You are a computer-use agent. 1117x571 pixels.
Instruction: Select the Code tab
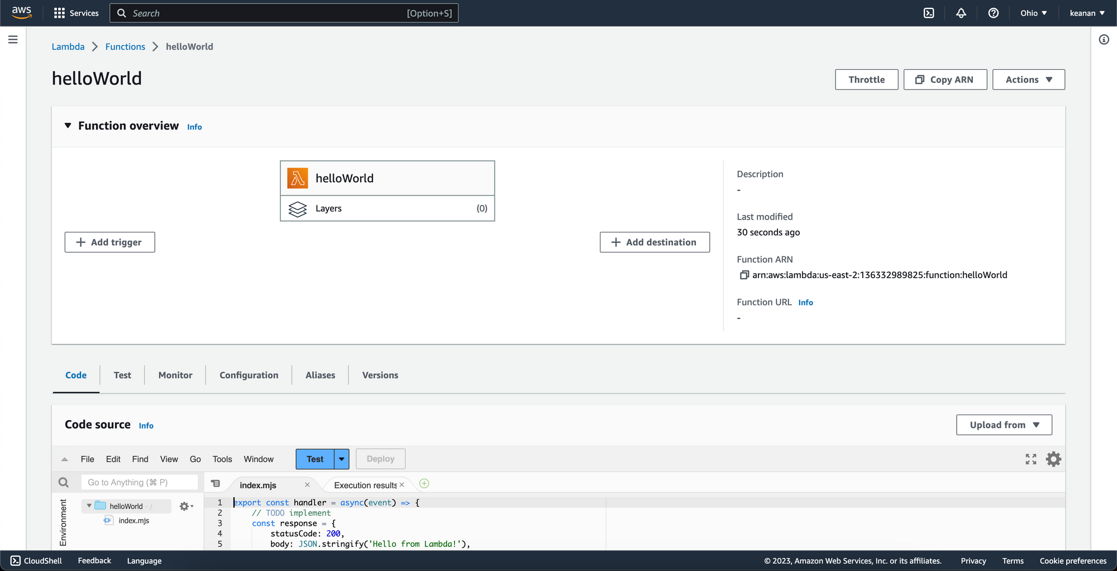(76, 375)
